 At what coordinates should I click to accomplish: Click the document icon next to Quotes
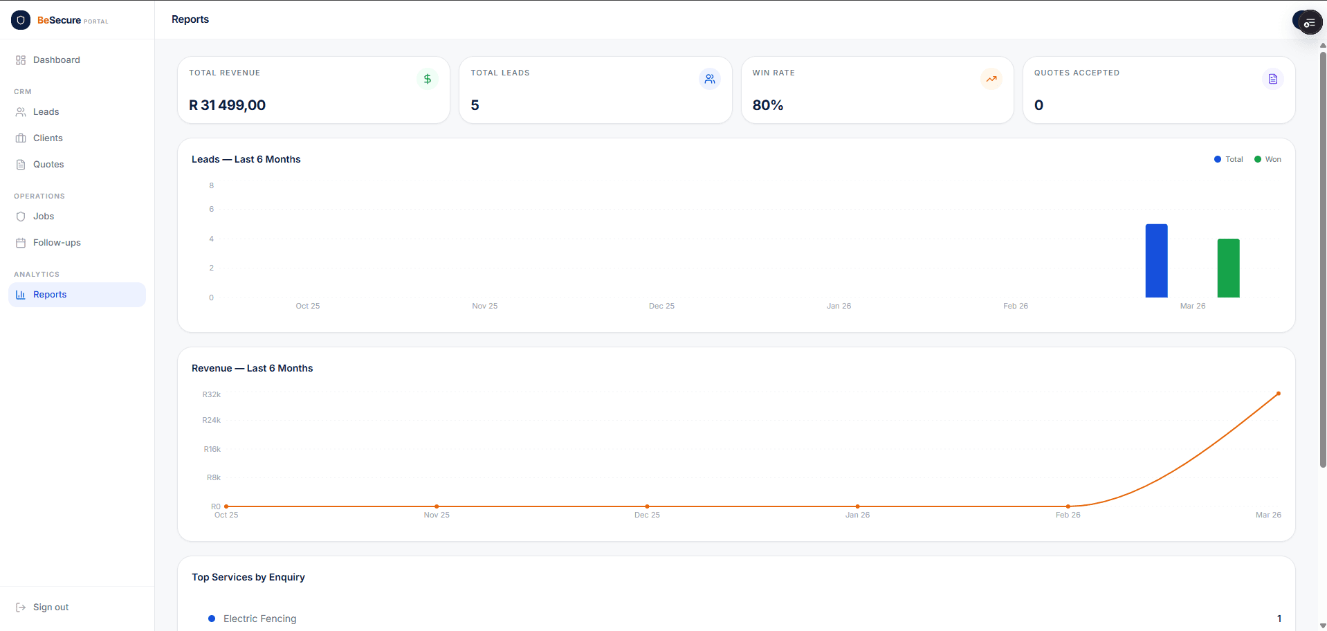pos(21,164)
